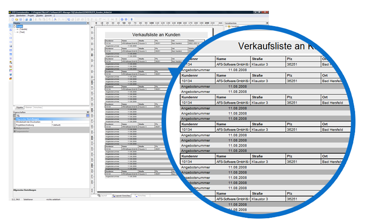The width and height of the screenshot is (365, 220).
Task: Open the Objekte menu
Action: click(39, 16)
